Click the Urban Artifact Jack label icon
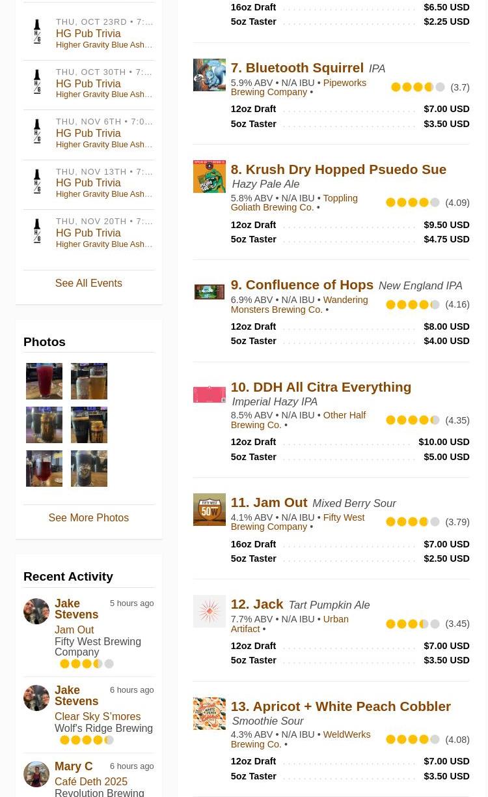 (x=209, y=611)
